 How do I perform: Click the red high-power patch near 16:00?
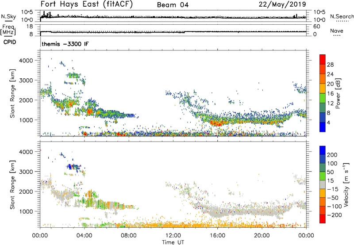tap(217, 123)
